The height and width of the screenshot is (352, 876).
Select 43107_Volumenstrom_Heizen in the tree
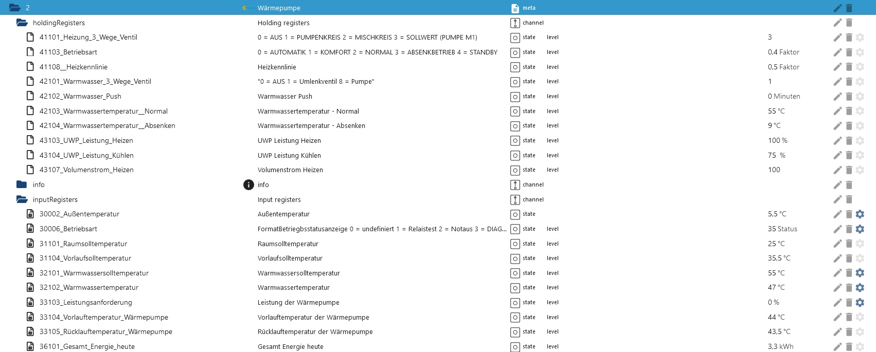pos(86,170)
